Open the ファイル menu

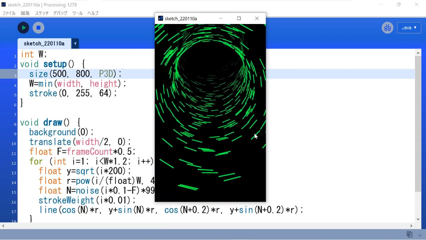(x=9, y=13)
